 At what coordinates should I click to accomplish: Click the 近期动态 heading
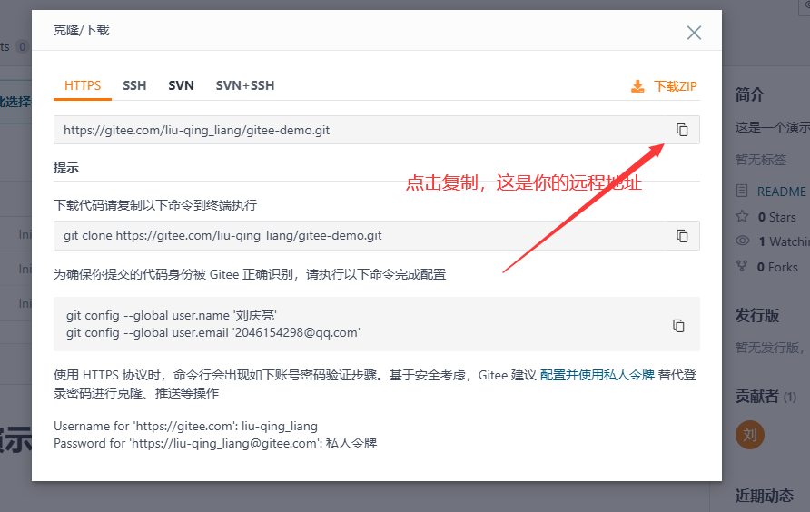(x=764, y=496)
